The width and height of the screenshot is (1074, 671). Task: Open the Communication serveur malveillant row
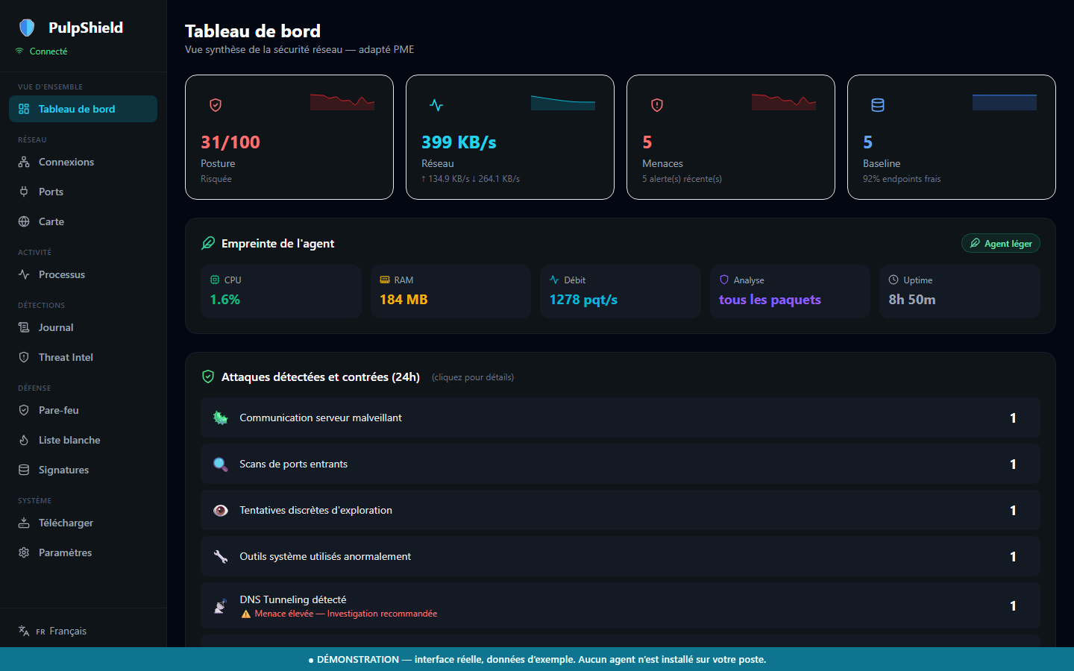[x=620, y=418]
